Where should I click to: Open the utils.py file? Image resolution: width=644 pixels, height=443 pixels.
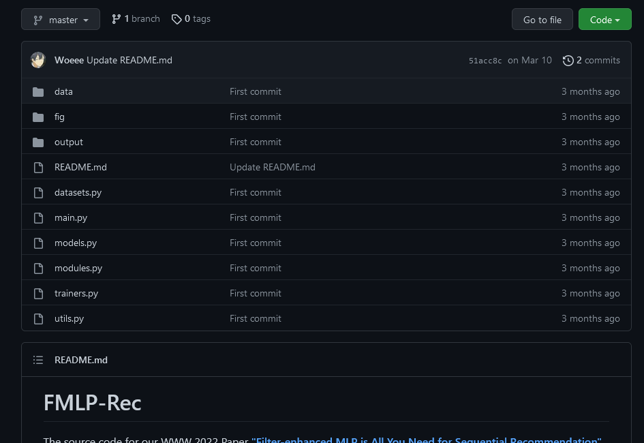pyautogui.click(x=69, y=318)
